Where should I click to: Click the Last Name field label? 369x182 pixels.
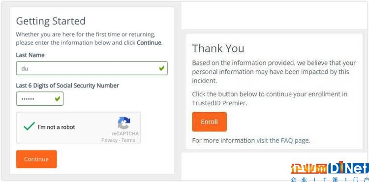(30, 55)
